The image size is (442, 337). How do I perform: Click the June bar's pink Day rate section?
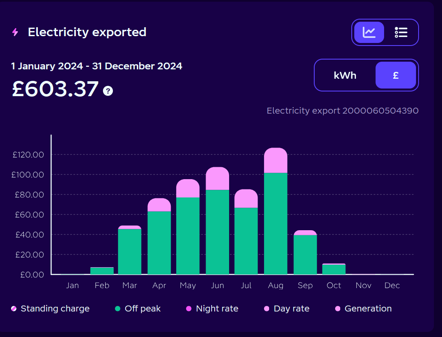217,178
